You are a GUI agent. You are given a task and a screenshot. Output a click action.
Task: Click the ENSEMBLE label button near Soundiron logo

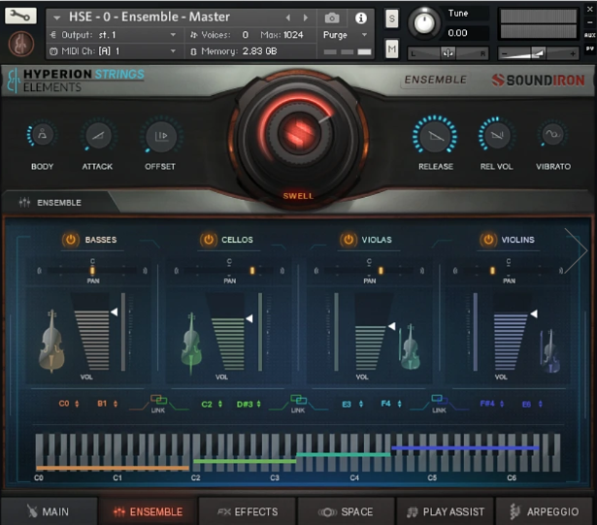coord(435,80)
